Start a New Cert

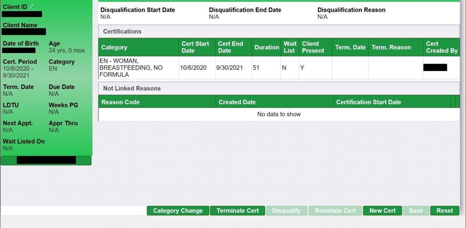[382, 210]
